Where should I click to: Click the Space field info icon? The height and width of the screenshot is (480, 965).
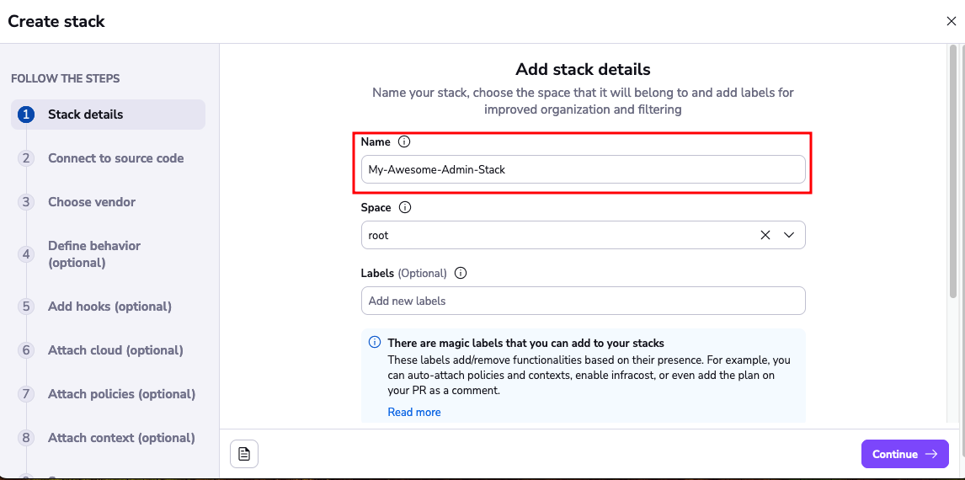pos(404,208)
